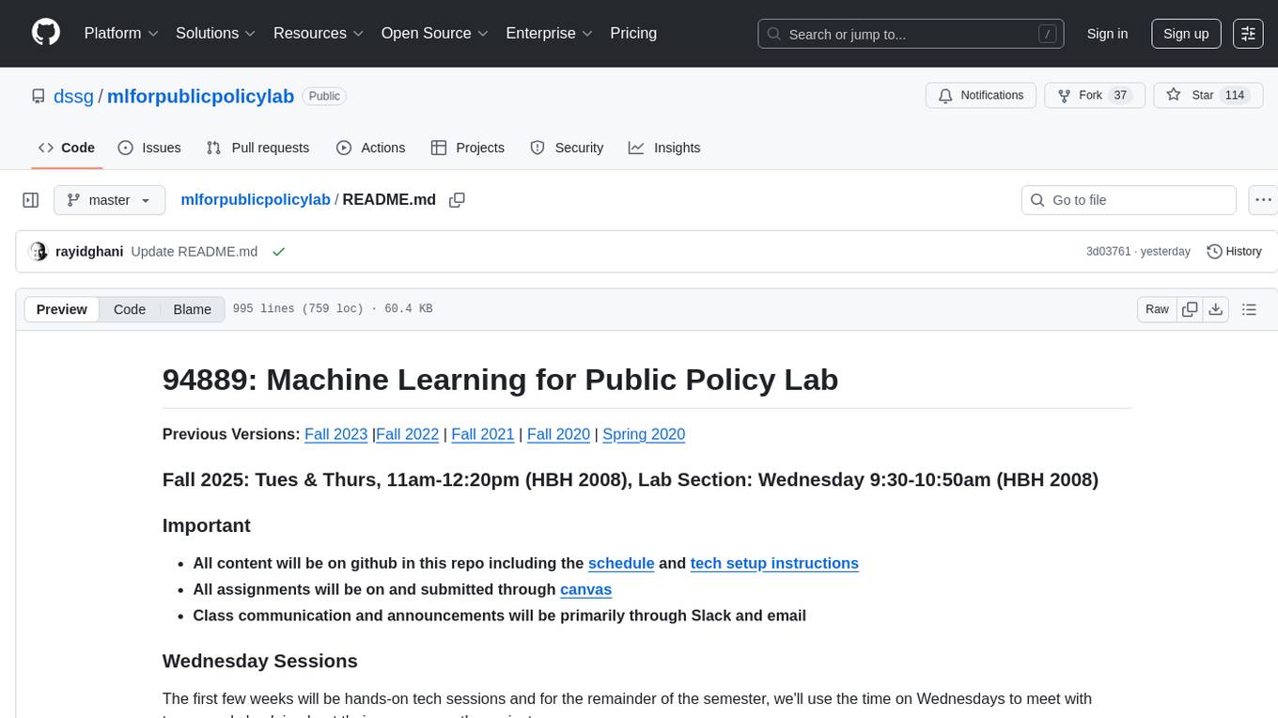Open the dssg organization link
This screenshot has width=1278, height=718.
coord(73,96)
